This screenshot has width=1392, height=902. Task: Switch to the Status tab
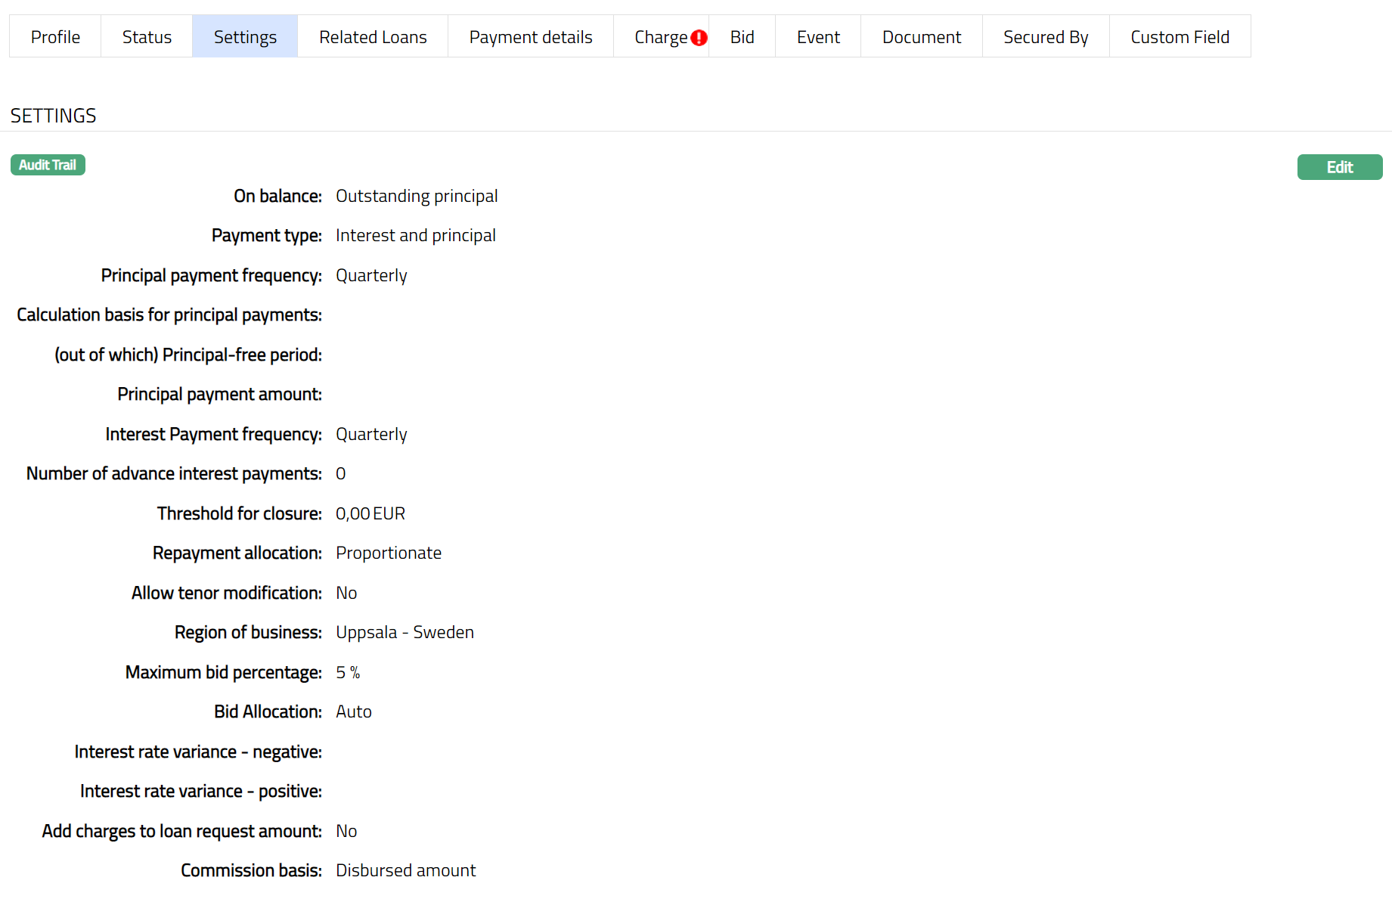tap(147, 37)
